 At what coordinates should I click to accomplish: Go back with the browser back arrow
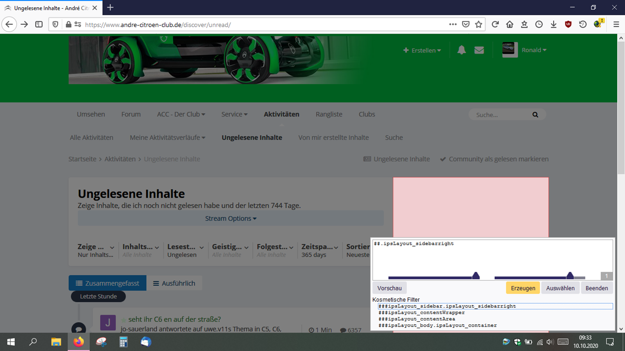pos(9,24)
